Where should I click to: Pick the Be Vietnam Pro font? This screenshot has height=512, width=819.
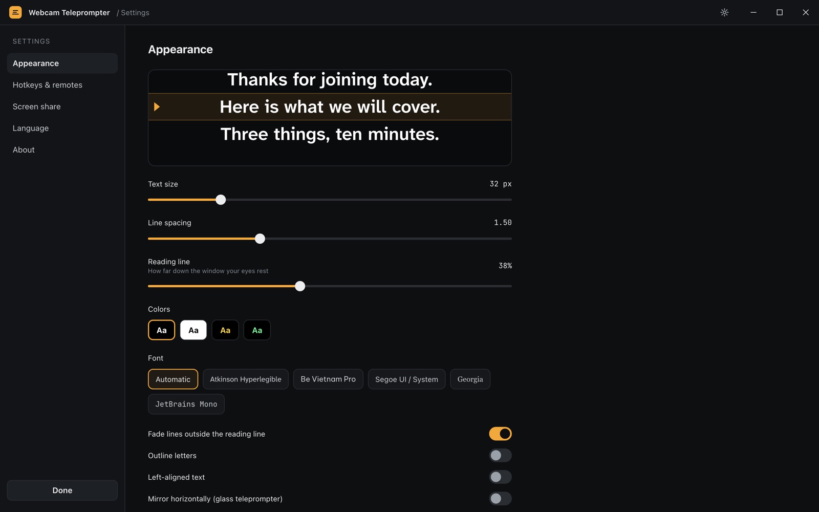point(328,379)
